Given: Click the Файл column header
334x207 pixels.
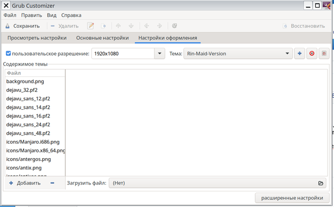Looking at the screenshot, I should pos(35,73).
